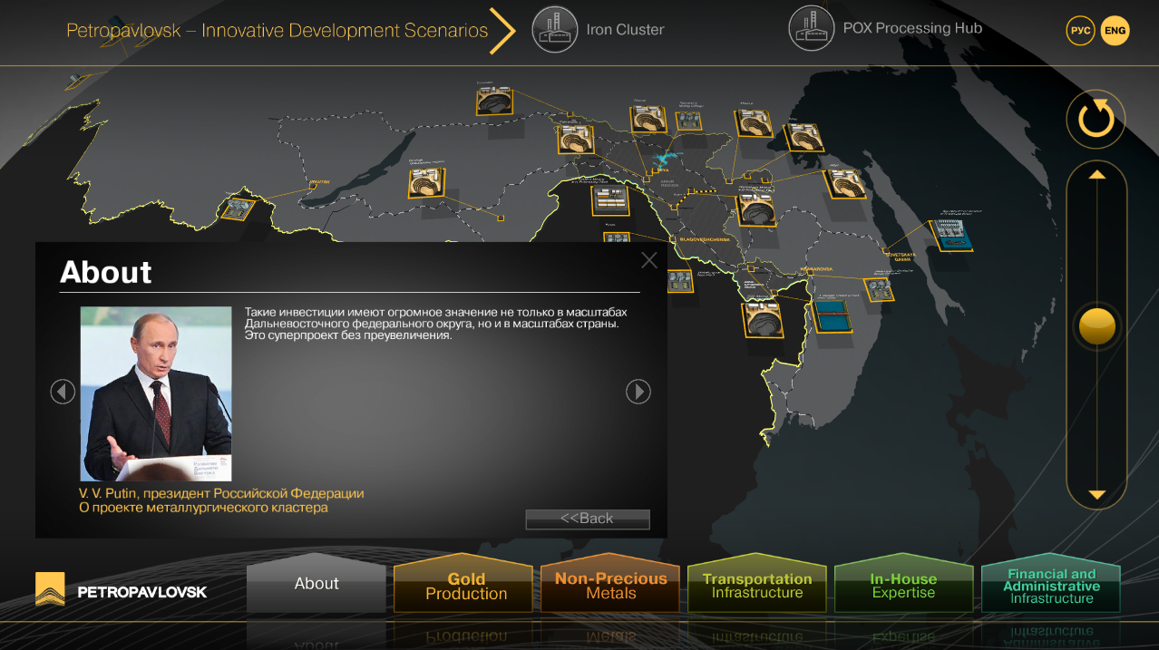This screenshot has height=650, width=1159.
Task: Click the circular reset rotation arrow icon
Action: pyautogui.click(x=1096, y=119)
